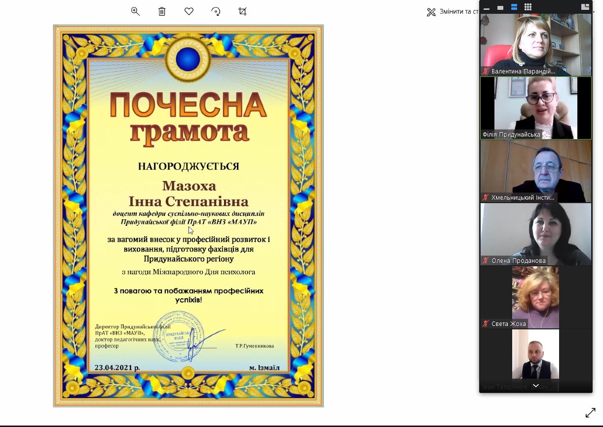Image resolution: width=603 pixels, height=427 pixels.
Task: Select the Філія Придунайська video tile
Action: (x=535, y=107)
